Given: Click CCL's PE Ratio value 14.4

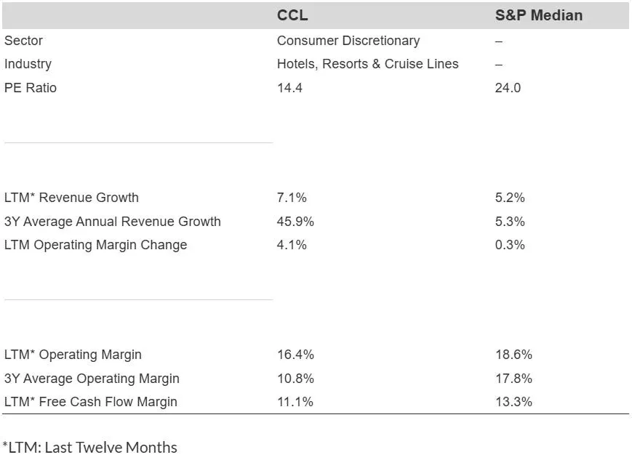Looking at the screenshot, I should click(x=289, y=88).
